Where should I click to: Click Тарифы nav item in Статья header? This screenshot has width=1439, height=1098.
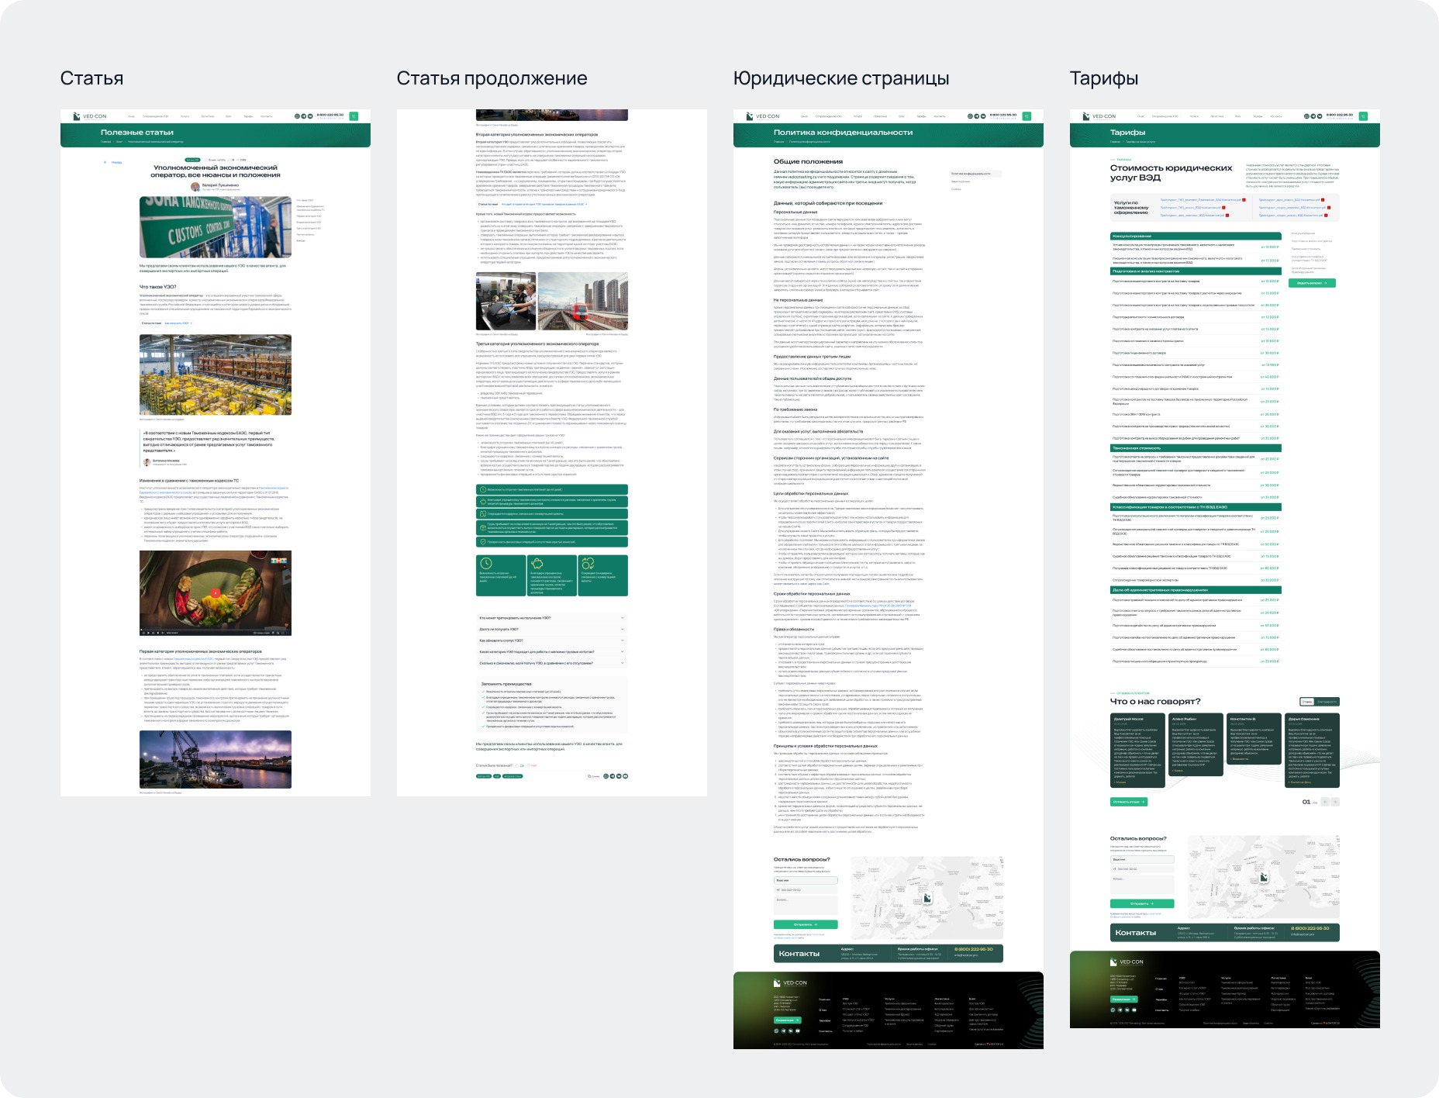point(248,116)
